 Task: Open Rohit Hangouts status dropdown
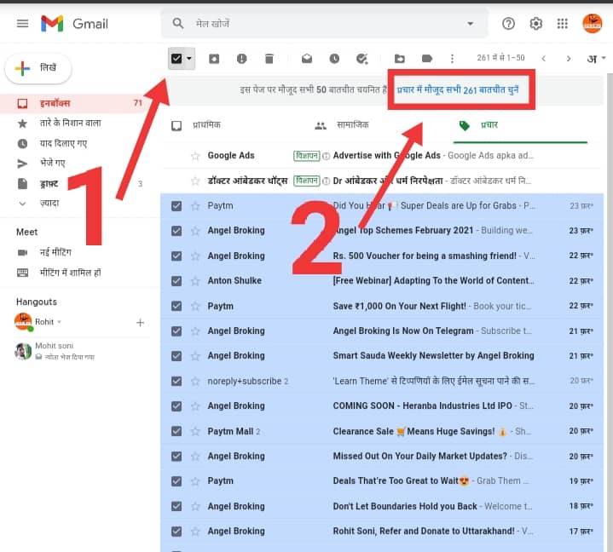click(60, 322)
